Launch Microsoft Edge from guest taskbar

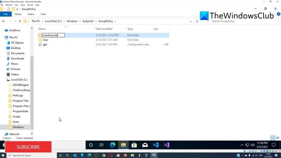tap(112, 145)
